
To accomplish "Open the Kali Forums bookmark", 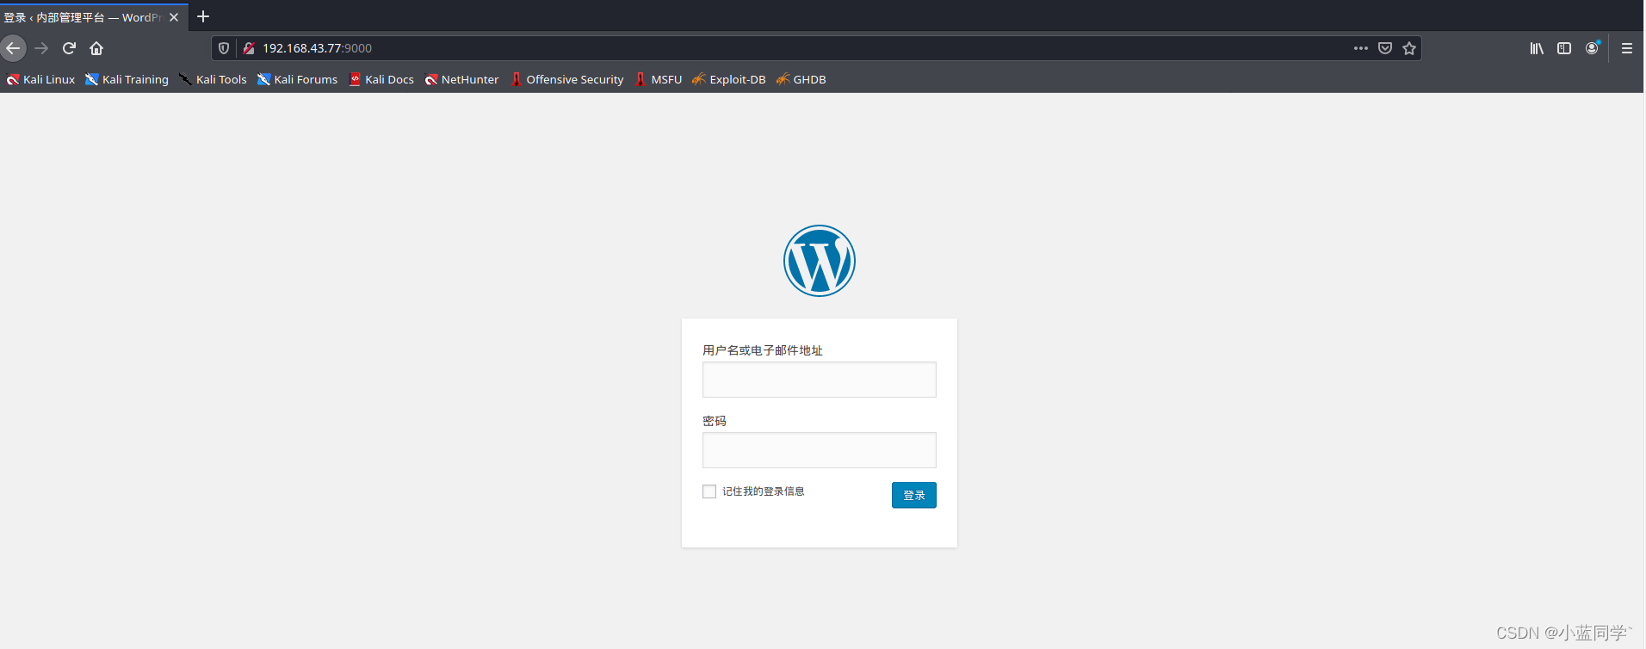I will click(x=298, y=79).
